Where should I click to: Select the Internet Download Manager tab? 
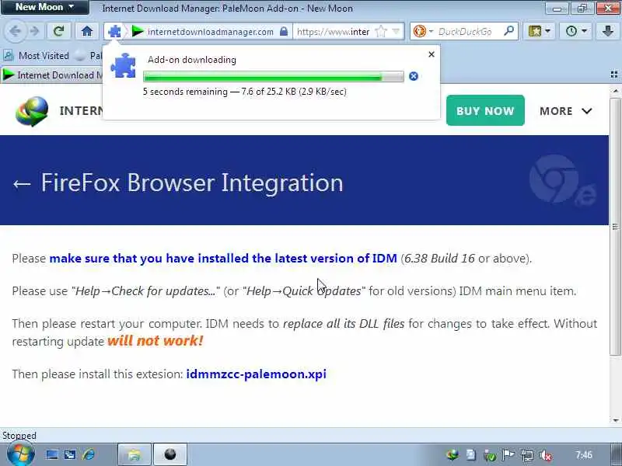click(x=51, y=75)
